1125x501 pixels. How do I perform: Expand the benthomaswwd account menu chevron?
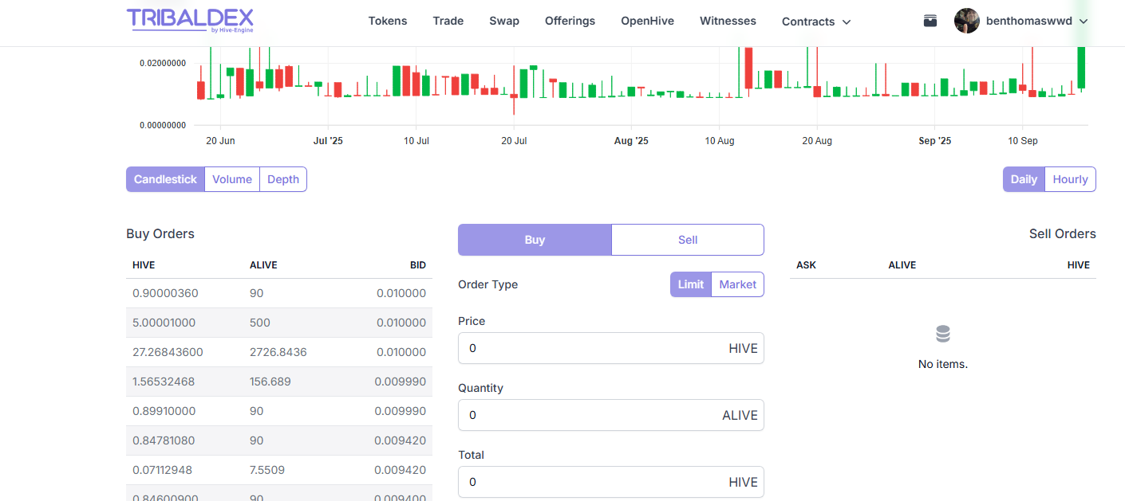(x=1084, y=22)
